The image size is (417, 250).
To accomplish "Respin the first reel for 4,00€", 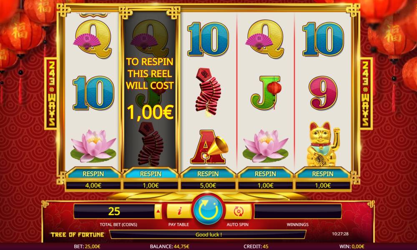I will tap(93, 174).
